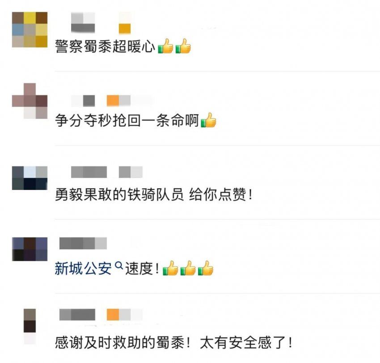Open the pink cross-shaped avatar of the second commenter
Viewport: 380px width, 363px height.
tap(30, 101)
